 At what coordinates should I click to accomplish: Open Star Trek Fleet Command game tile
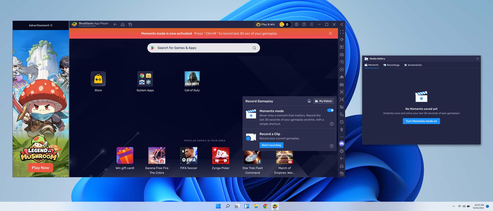252,163
